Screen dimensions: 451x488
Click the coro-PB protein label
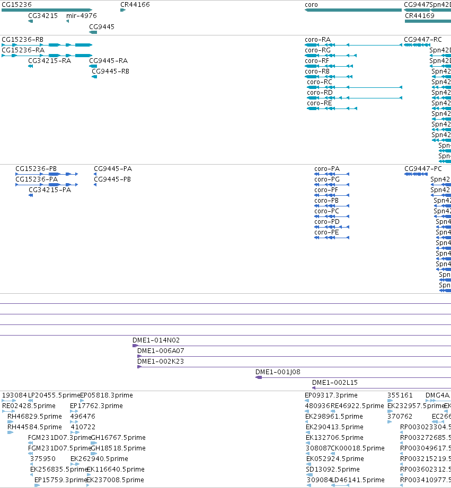[326, 201]
